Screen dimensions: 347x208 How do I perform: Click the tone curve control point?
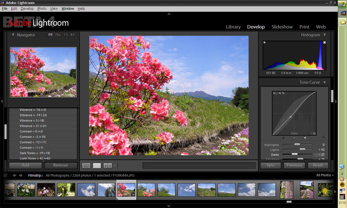click(x=291, y=117)
